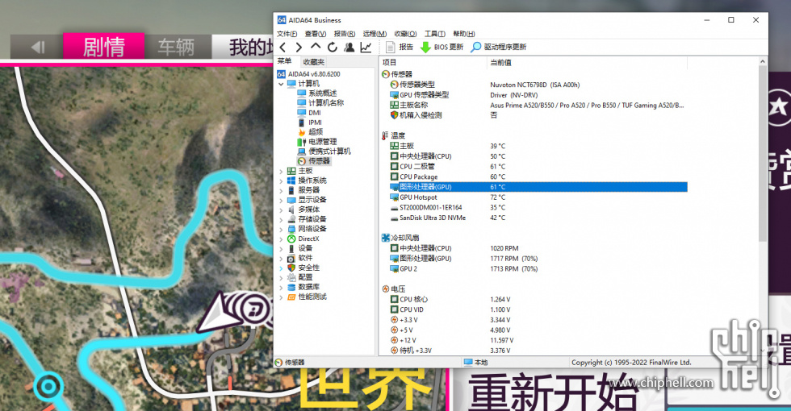Click the 设备 devices icon in tree
The height and width of the screenshot is (411, 791).
291,248
